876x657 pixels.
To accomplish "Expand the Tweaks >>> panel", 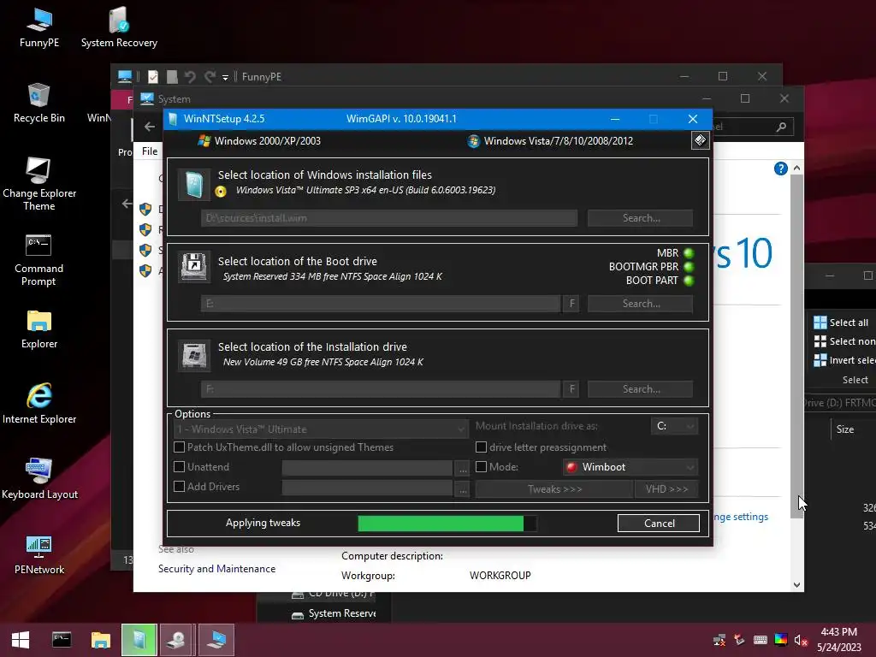I will pyautogui.click(x=554, y=488).
